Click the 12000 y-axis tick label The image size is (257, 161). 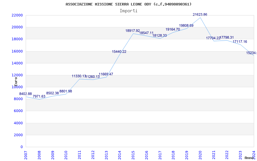[x=17, y=75]
